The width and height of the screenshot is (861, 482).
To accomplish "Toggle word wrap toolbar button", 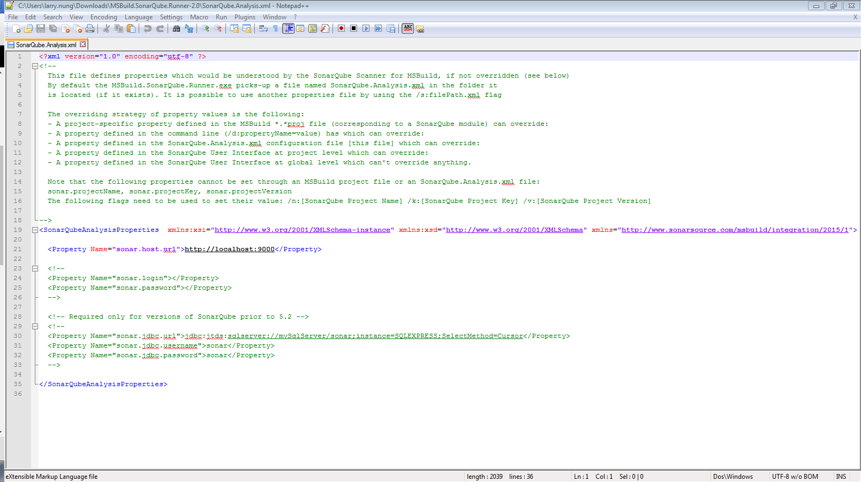I will pos(263,28).
